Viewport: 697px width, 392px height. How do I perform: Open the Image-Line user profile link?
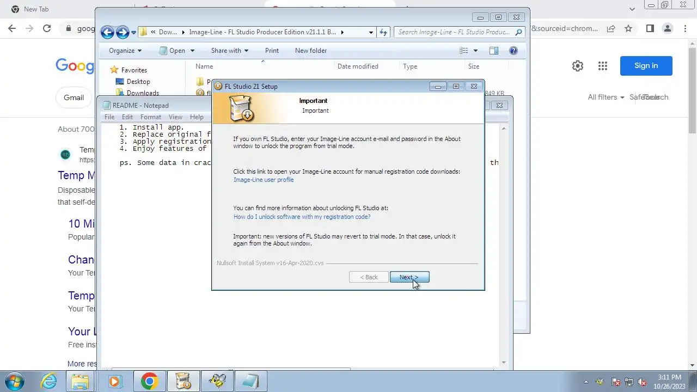click(264, 180)
